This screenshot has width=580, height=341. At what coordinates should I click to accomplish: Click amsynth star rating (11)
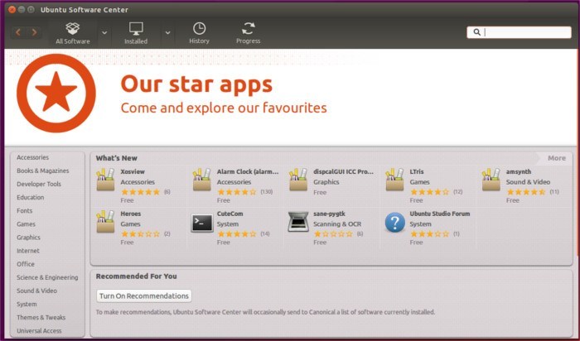coord(526,192)
